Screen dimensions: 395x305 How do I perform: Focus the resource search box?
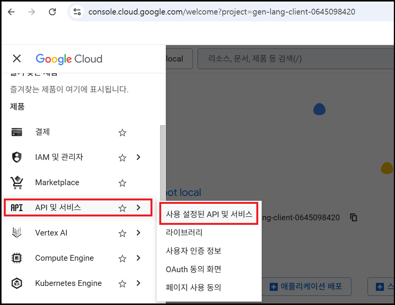pyautogui.click(x=296, y=59)
